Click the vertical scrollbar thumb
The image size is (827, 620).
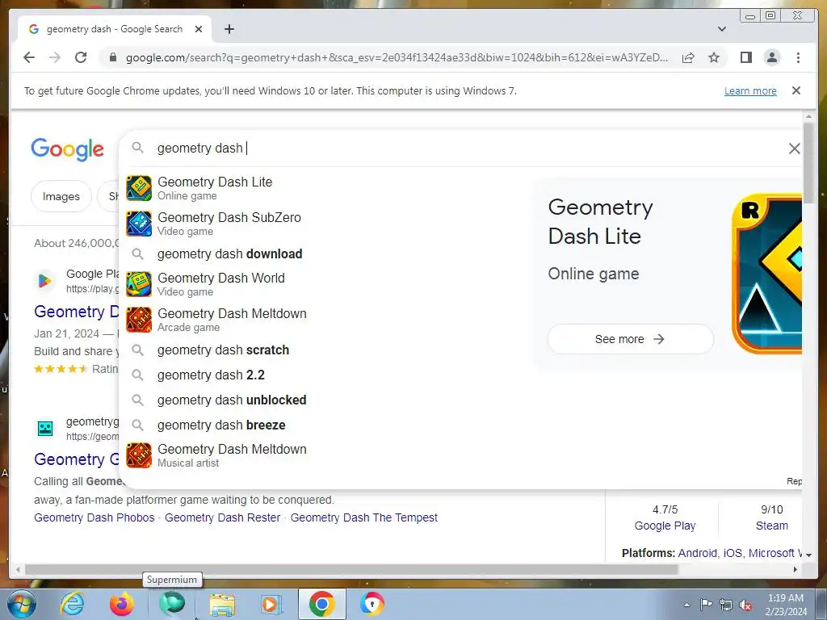pyautogui.click(x=808, y=162)
